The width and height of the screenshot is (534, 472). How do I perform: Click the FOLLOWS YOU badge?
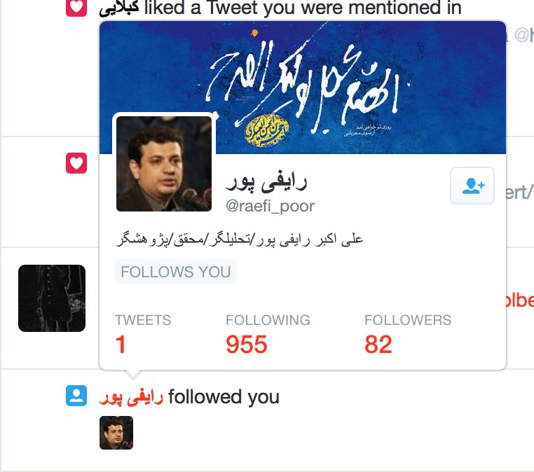(176, 272)
